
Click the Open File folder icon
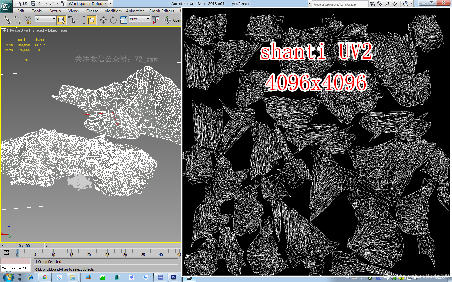point(25,4)
